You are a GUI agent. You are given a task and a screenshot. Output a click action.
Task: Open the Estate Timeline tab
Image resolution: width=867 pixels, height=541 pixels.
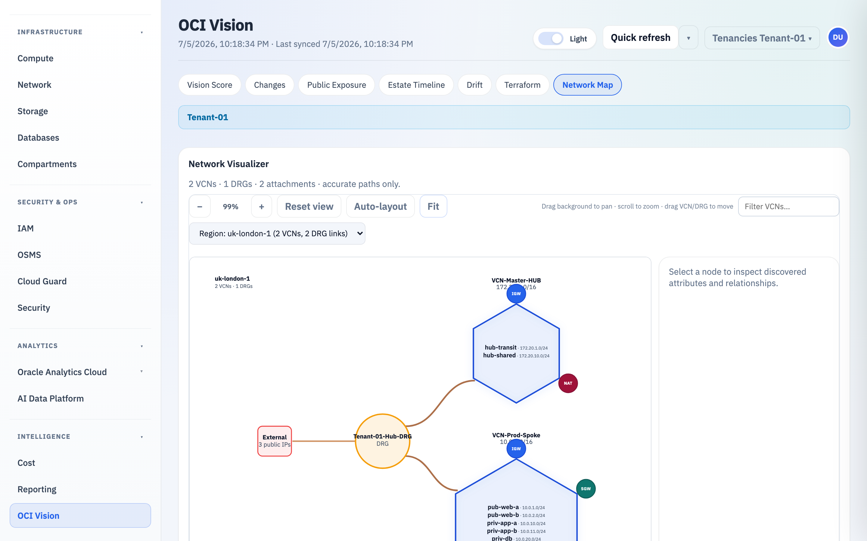416,85
